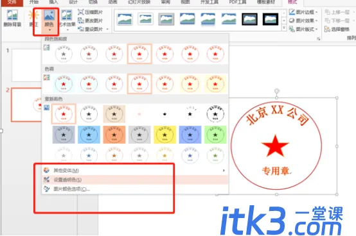Switch to the 动画 animations tab
This screenshot has height=236, width=356.
pos(112,3)
